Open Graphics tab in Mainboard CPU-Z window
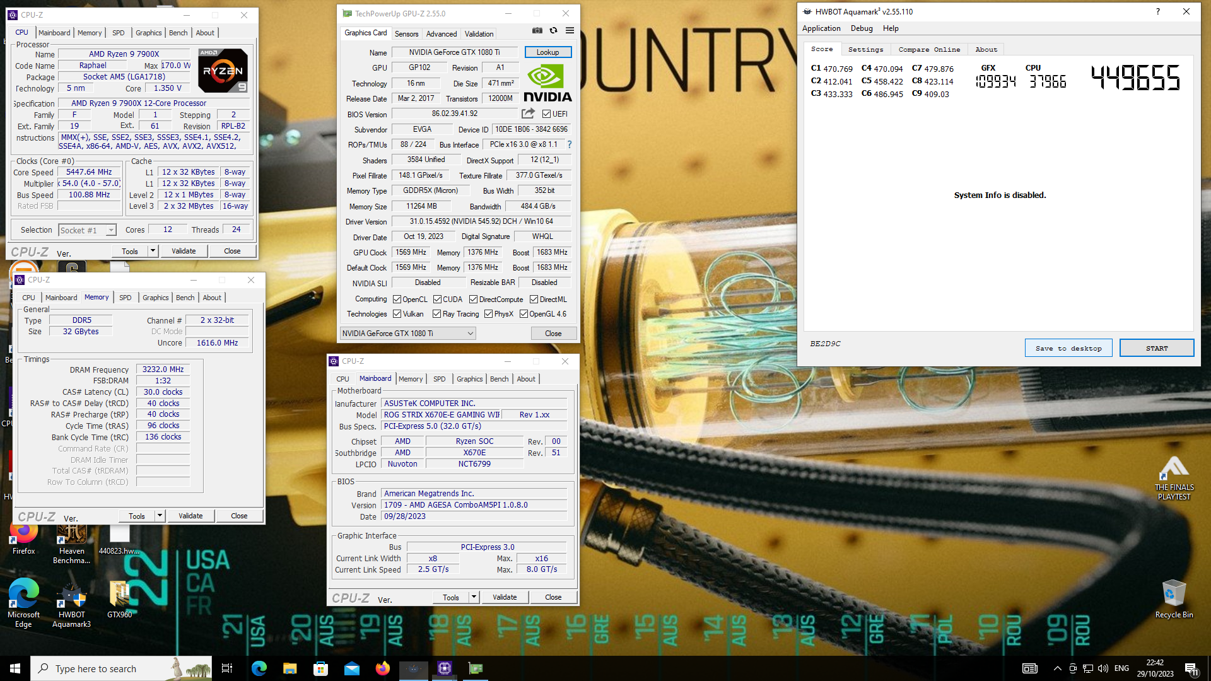Screen dimensions: 1211x681 pyautogui.click(x=470, y=379)
